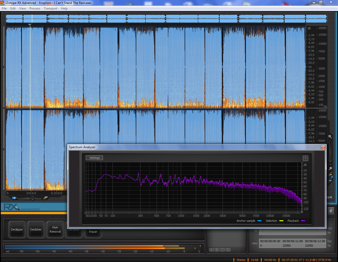The width and height of the screenshot is (338, 262).
Task: Click the Stereo indicator in the status bar
Action: pyautogui.click(x=241, y=260)
